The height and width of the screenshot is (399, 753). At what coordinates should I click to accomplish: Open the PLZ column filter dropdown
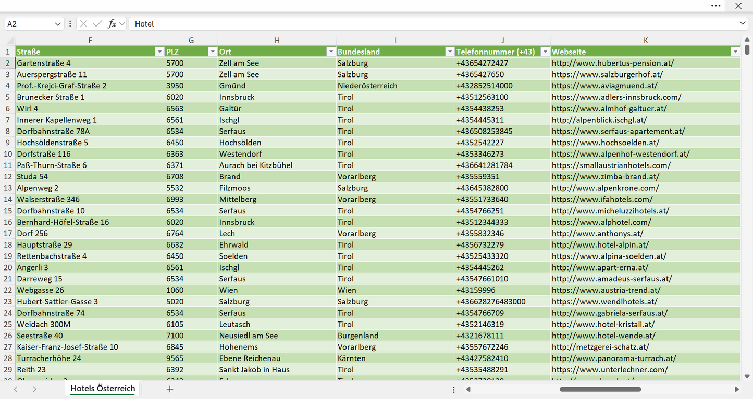point(212,52)
